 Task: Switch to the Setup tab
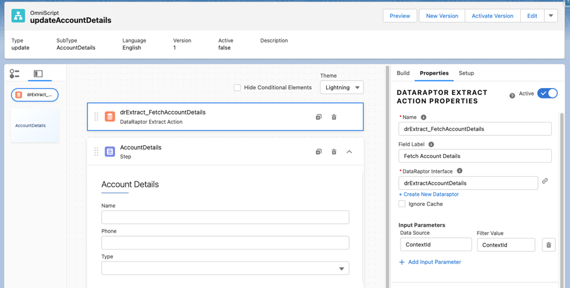tap(466, 73)
